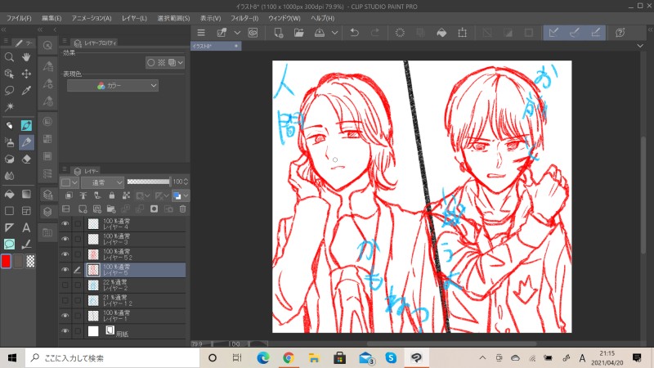Select the Move layer tool
Image resolution: width=654 pixels, height=368 pixels.
(x=26, y=74)
